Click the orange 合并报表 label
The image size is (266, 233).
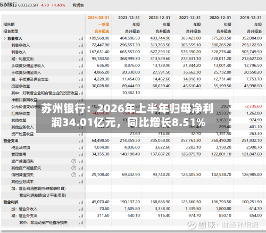pos(102,31)
